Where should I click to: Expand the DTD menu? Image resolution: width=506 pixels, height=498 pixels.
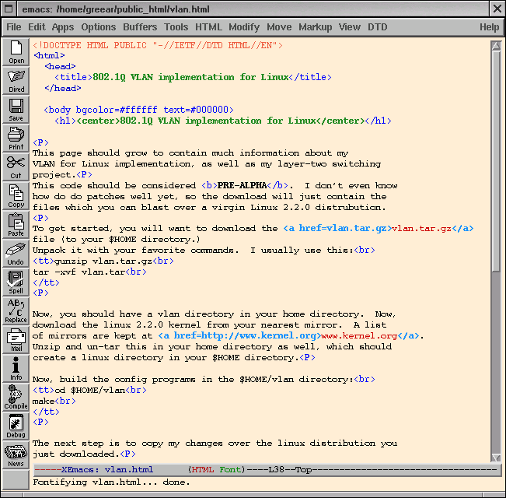click(377, 27)
